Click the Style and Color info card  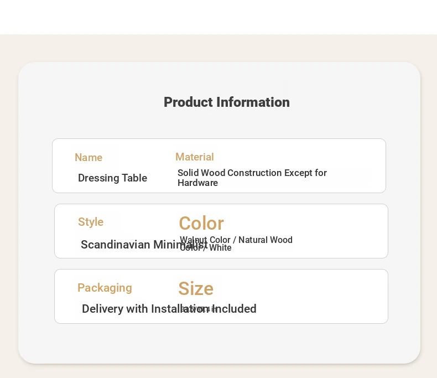pos(221,231)
